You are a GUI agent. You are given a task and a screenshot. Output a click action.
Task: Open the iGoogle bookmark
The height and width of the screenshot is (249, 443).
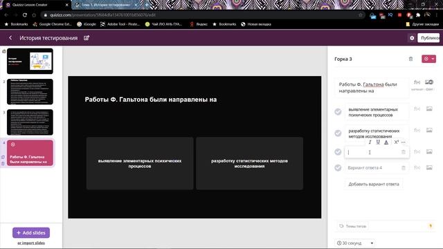pyautogui.click(x=87, y=24)
